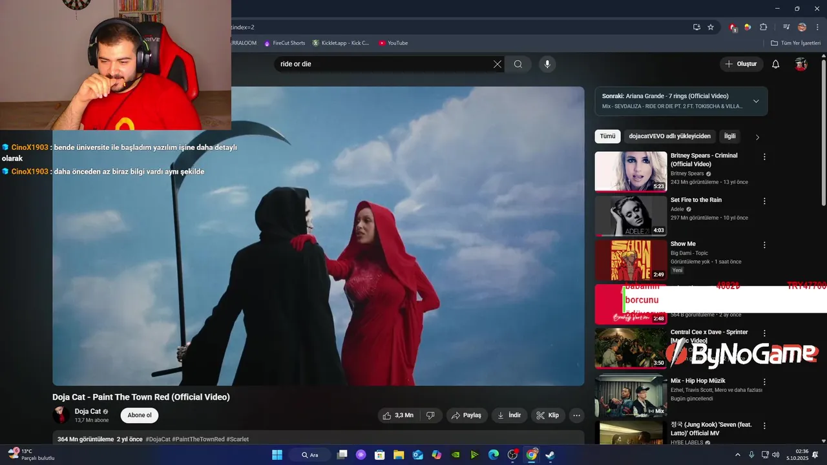This screenshot has height=465, width=827.
Task: Select dojacatVEVO adlı yükleyiciden chip
Action: coord(670,136)
